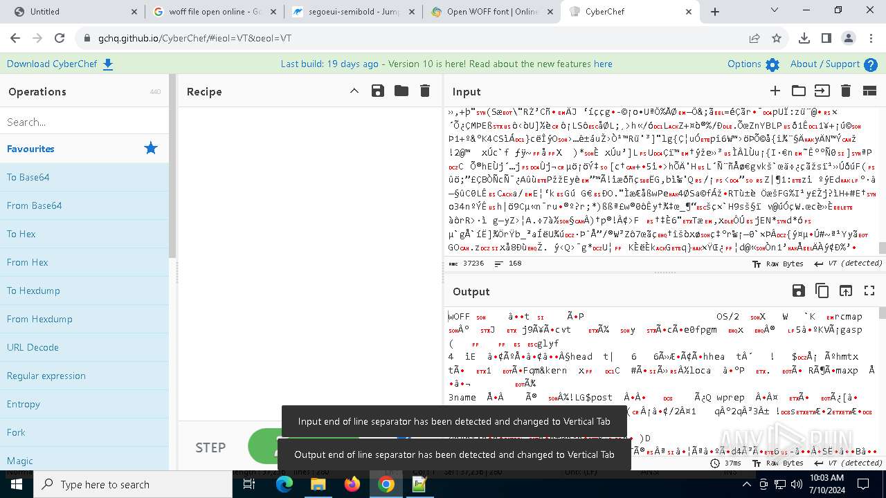Screen dimensions: 886x498
Task: Clear input and output trash icon
Action: coord(845,91)
